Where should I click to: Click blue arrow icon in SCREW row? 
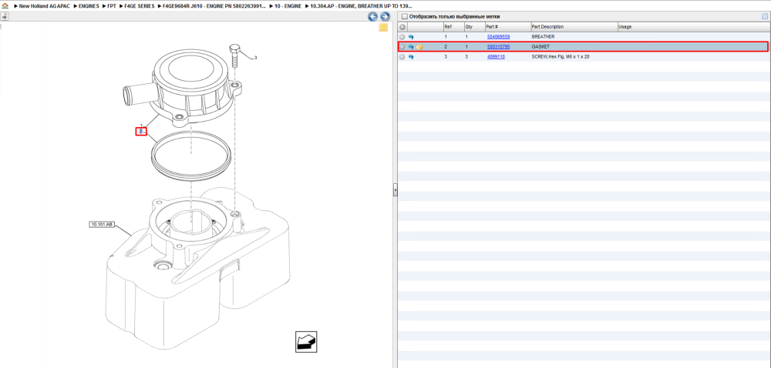(411, 57)
